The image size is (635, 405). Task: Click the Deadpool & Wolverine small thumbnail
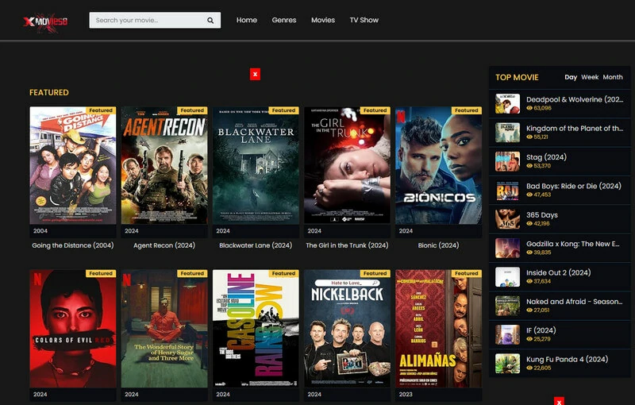click(x=507, y=103)
